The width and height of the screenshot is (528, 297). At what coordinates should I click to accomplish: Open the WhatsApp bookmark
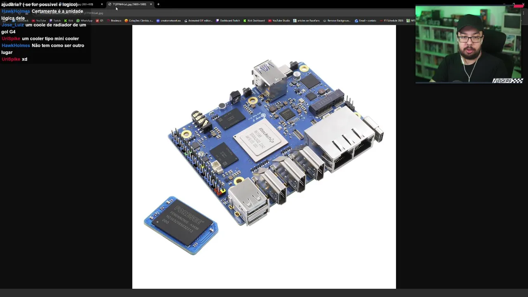(x=85, y=21)
